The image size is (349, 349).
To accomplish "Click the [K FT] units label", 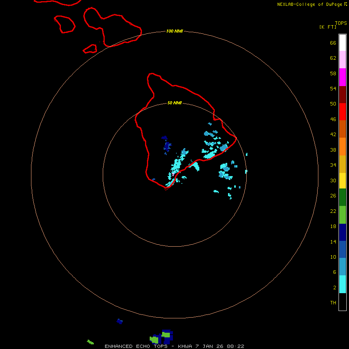I will pyautogui.click(x=328, y=27).
